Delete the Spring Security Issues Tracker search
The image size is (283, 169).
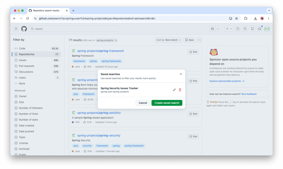[x=180, y=90]
